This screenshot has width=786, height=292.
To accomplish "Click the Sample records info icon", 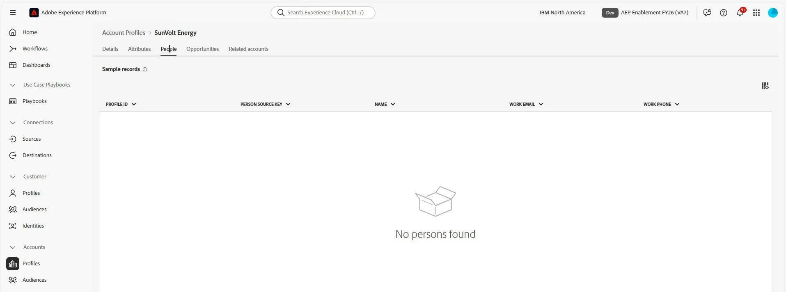I will (145, 69).
